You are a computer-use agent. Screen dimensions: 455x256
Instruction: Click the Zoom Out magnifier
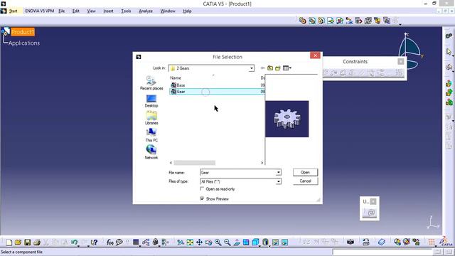[x=227, y=242]
